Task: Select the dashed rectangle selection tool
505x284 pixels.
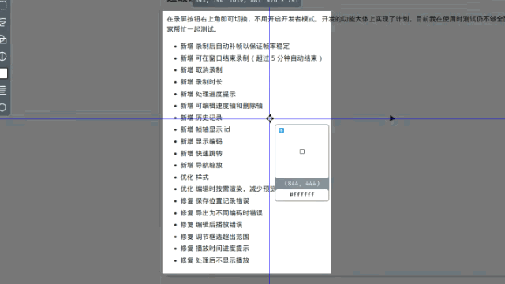Action: point(3,6)
